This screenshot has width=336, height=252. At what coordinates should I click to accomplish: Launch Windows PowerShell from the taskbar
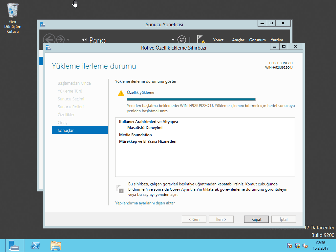click(x=35, y=245)
